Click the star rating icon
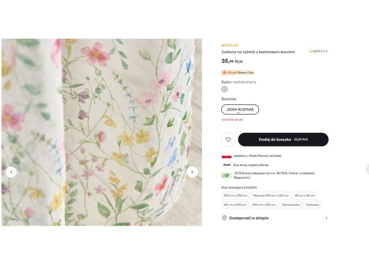Image resolution: width=369 pixels, height=276 pixels. tap(311, 51)
